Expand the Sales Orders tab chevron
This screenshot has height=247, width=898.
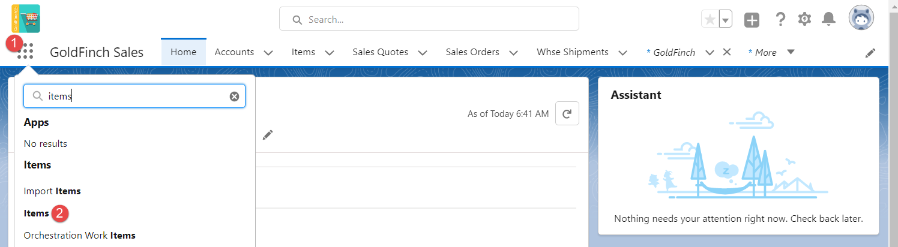coord(514,53)
